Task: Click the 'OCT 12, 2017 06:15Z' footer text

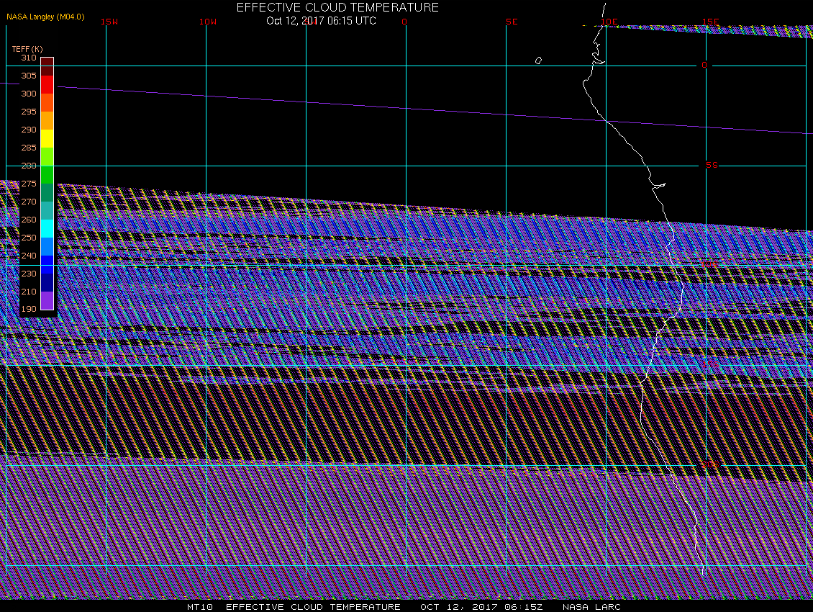Action: pos(481,607)
